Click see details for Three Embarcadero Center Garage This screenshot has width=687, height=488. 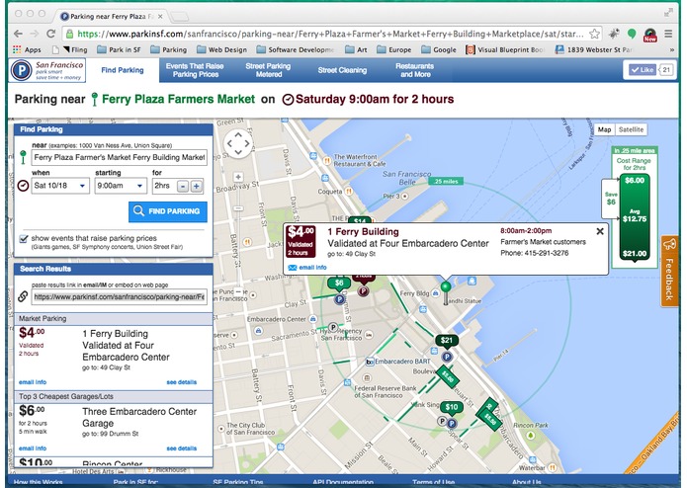[182, 448]
